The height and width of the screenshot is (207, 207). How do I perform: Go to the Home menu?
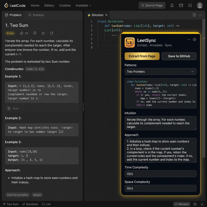(x=35, y=5)
